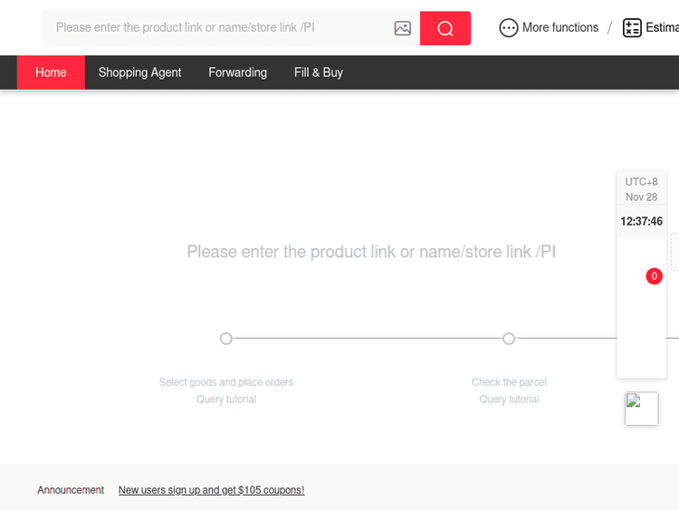Click the Estimate calculator icon
Viewport: 679px width, 510px height.
click(x=632, y=28)
